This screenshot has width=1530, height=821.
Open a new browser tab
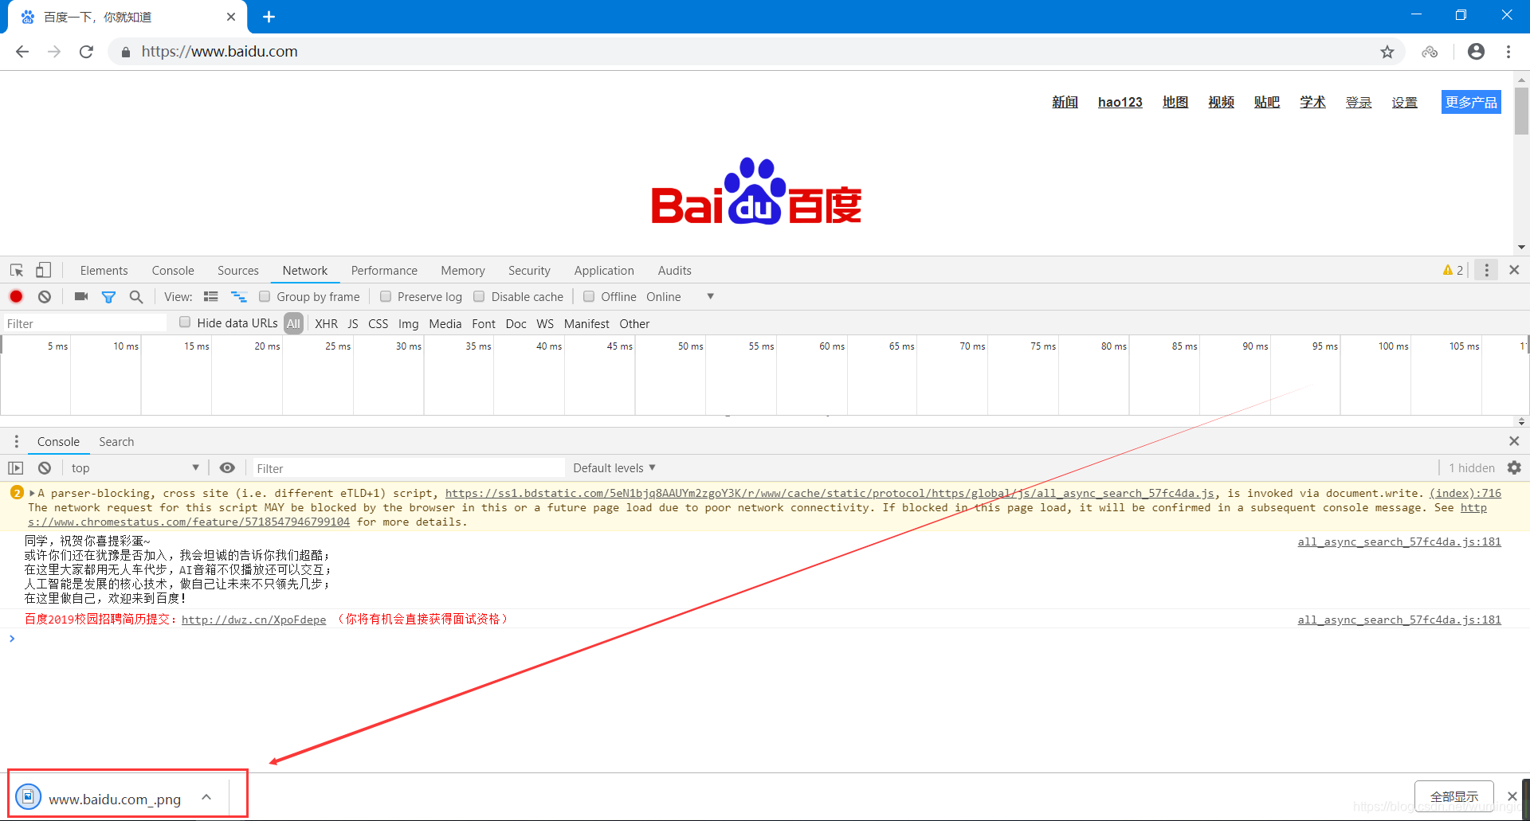tap(269, 17)
